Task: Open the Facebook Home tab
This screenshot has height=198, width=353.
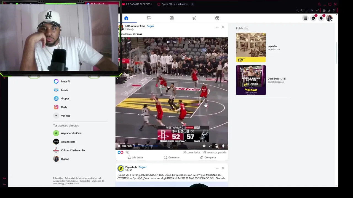Action: (x=126, y=18)
